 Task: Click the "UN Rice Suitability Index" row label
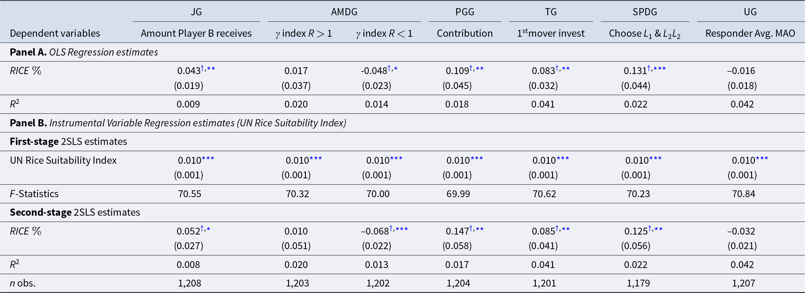pos(63,160)
